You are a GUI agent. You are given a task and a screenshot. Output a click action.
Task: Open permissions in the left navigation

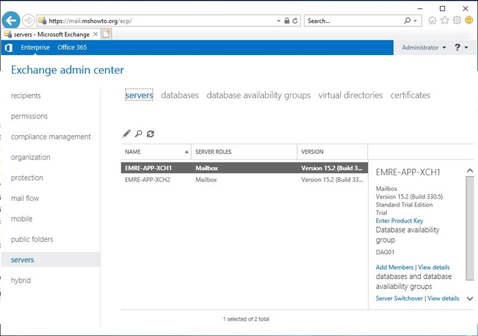[29, 116]
